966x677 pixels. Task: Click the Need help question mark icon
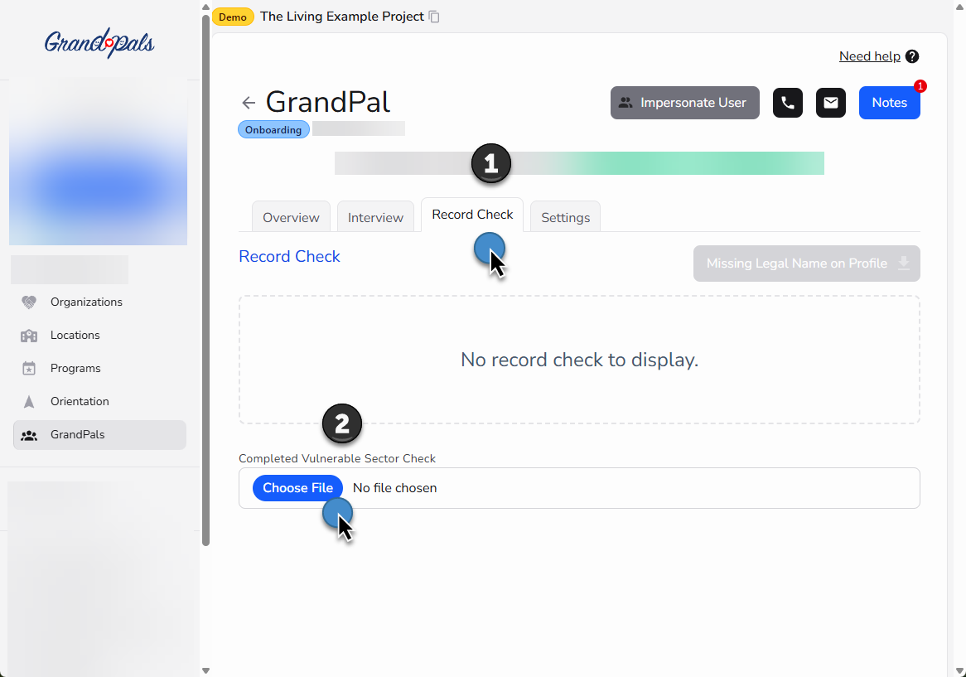pyautogui.click(x=912, y=56)
